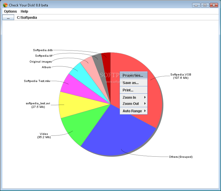Click the Others (Grouped) label
The image size is (221, 191).
coord(181,157)
